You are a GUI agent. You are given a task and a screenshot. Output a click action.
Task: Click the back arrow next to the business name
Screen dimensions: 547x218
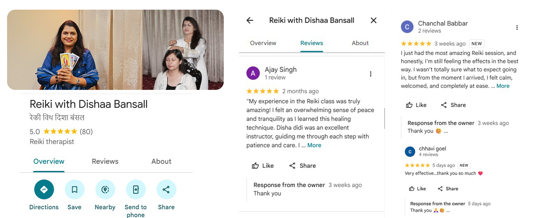[249, 20]
